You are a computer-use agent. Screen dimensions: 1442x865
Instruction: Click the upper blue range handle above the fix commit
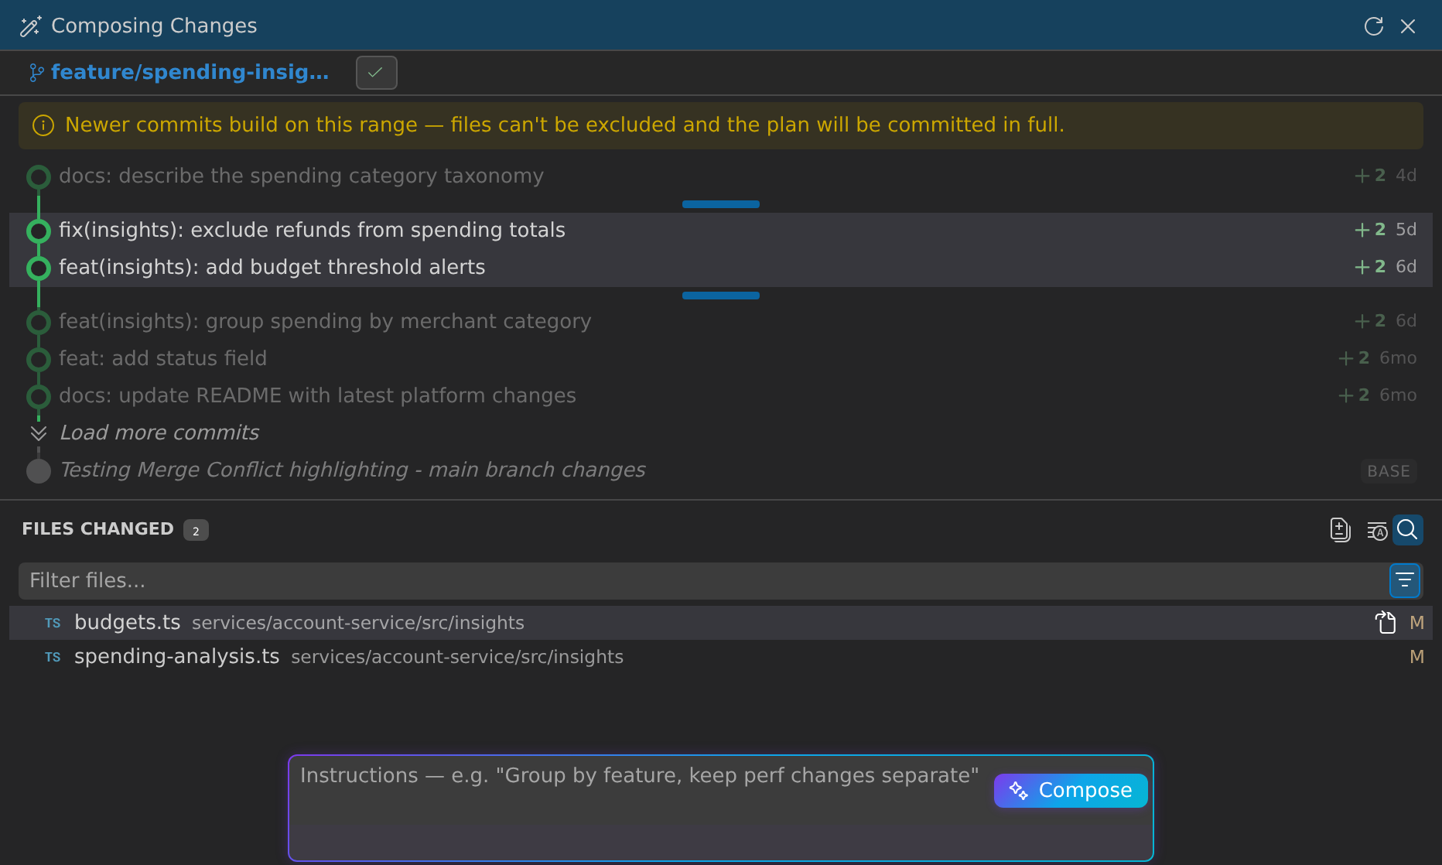click(x=720, y=204)
